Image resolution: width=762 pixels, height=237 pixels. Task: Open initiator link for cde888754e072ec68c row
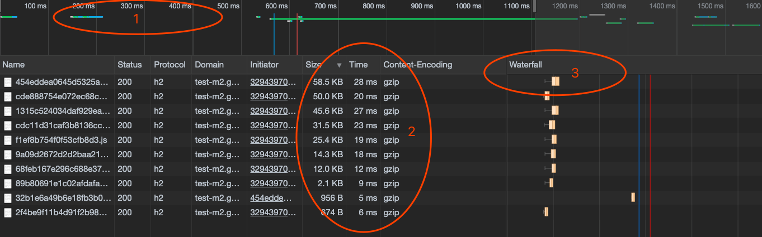272,96
